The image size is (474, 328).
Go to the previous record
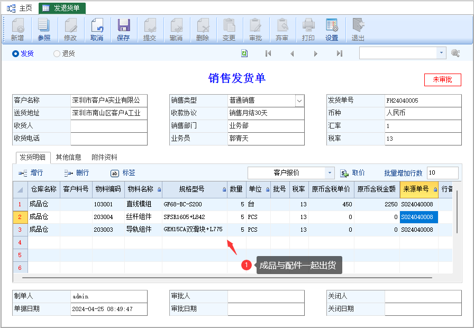(292, 53)
